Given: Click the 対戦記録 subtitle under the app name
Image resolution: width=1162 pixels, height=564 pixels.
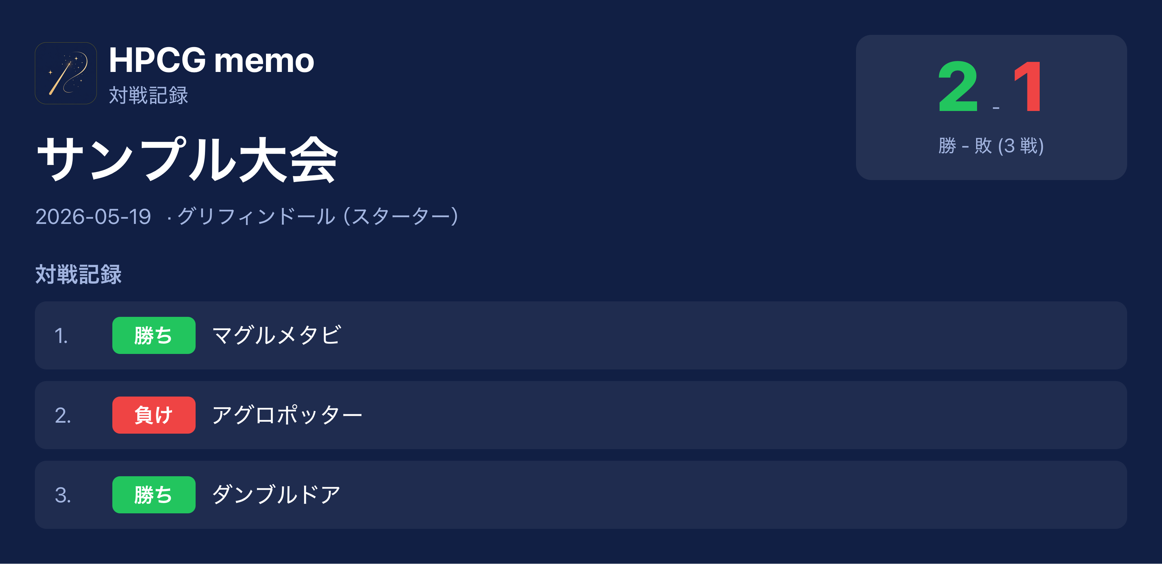Looking at the screenshot, I should [148, 96].
